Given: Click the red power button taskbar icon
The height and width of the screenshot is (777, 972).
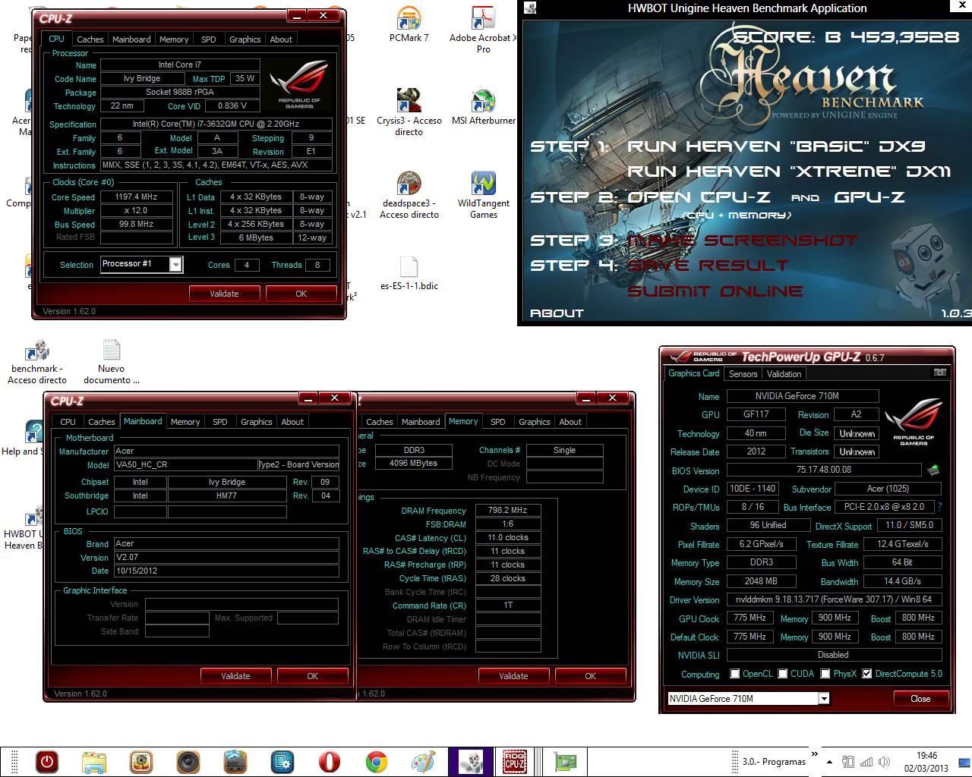Looking at the screenshot, I should click(x=47, y=762).
